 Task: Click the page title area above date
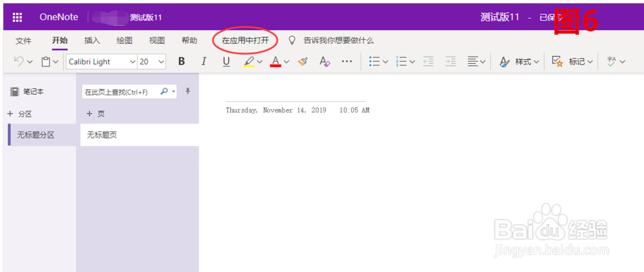coord(296,93)
